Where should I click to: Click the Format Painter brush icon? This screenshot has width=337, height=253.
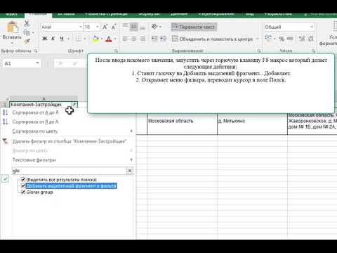27,41
